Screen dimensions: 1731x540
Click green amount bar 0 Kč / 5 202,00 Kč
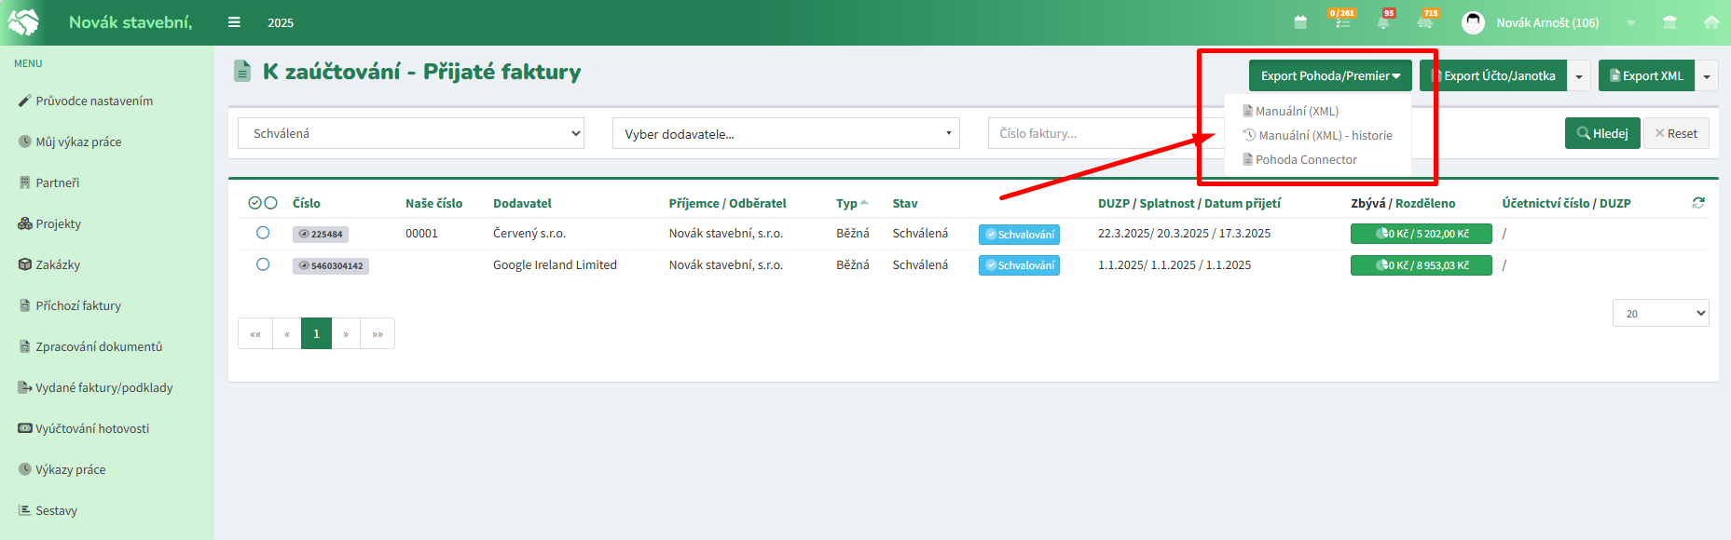tap(1421, 234)
